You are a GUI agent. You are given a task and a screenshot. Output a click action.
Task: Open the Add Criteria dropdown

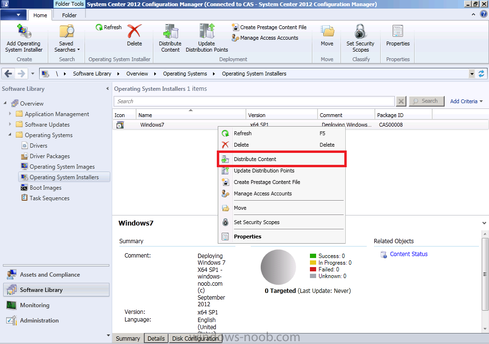466,101
